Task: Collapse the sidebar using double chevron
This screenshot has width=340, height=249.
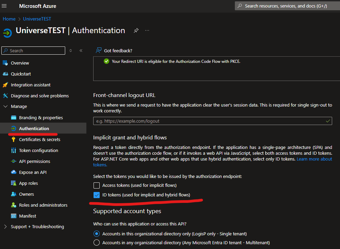Action: click(81, 51)
